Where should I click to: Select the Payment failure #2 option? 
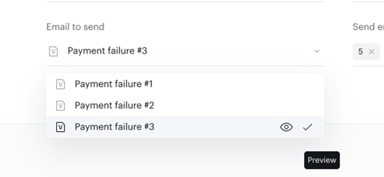click(x=185, y=106)
